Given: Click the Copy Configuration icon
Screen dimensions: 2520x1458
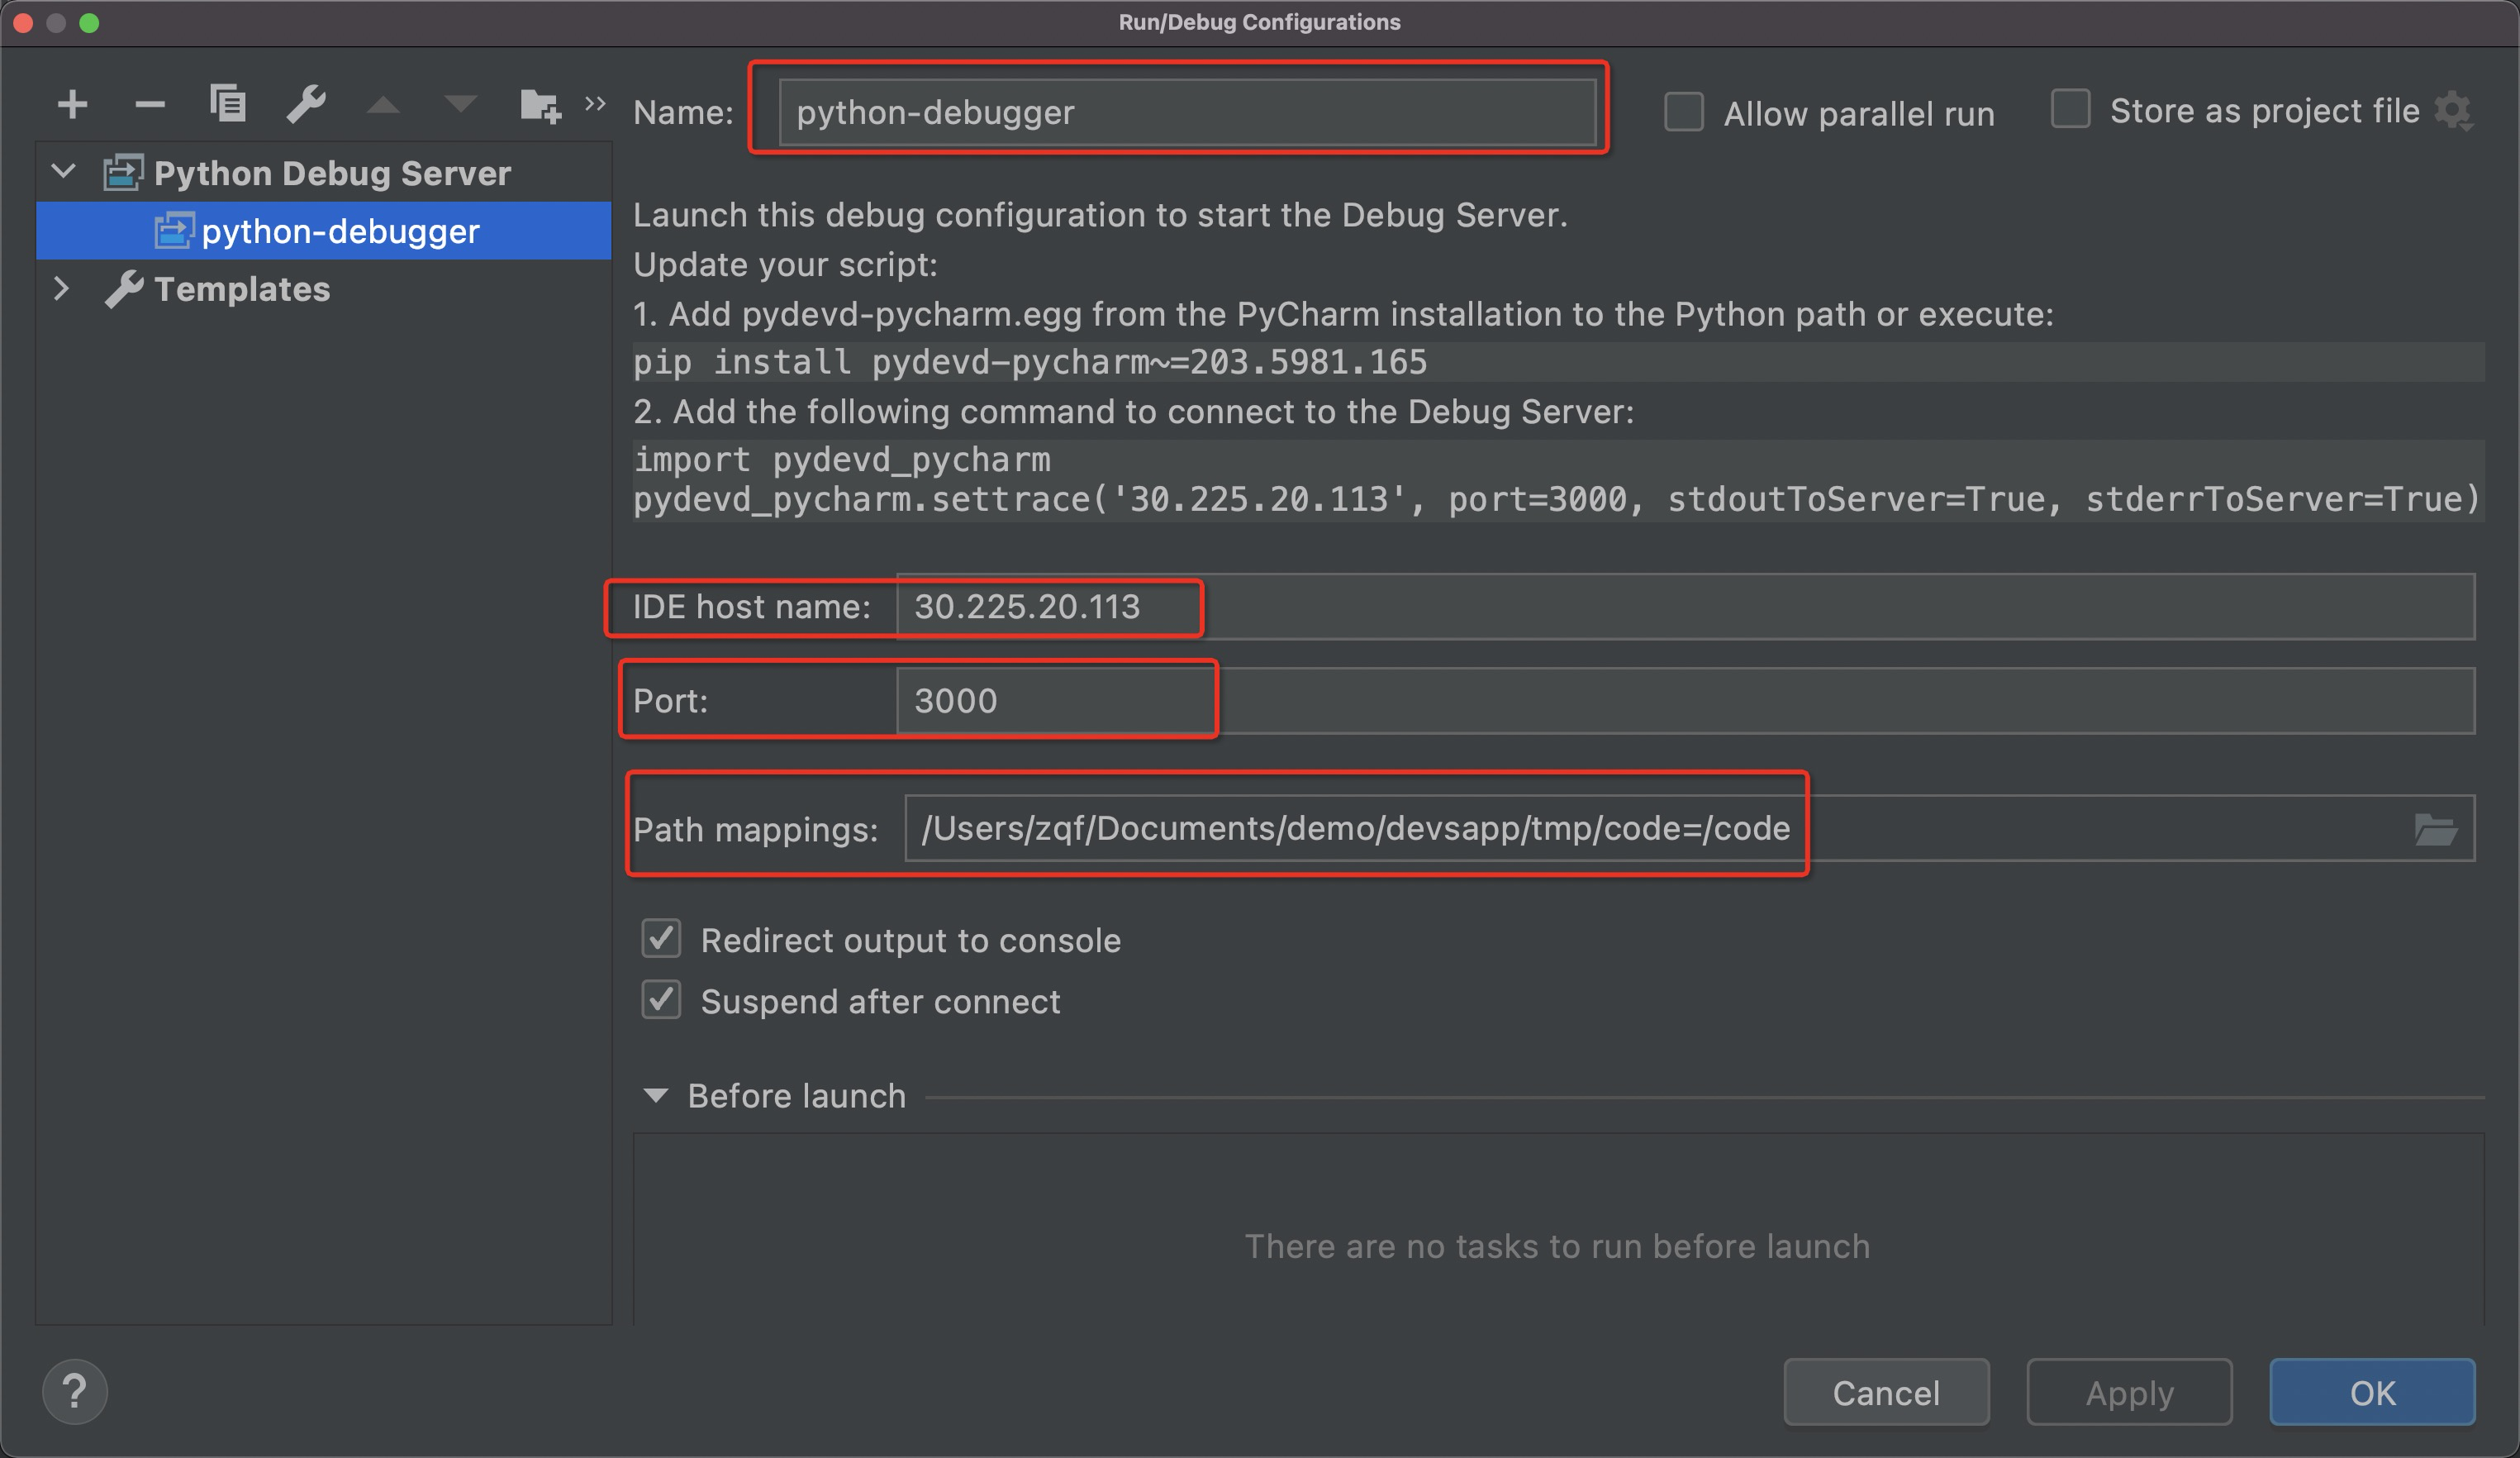Looking at the screenshot, I should [x=227, y=104].
